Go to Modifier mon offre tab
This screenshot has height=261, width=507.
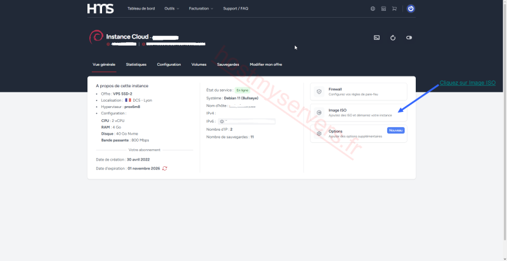coord(266,64)
